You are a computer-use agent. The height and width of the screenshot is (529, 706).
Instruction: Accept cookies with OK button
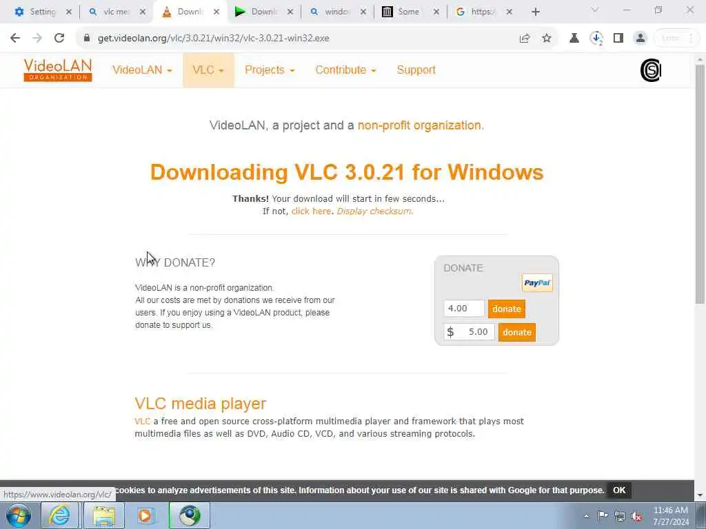[619, 490]
